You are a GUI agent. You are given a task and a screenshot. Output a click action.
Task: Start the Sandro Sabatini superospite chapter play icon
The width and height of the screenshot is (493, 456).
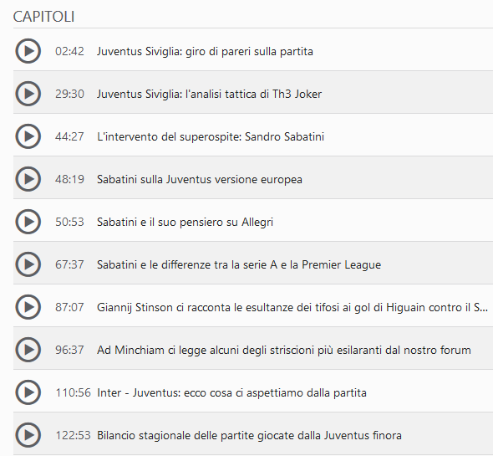28,136
